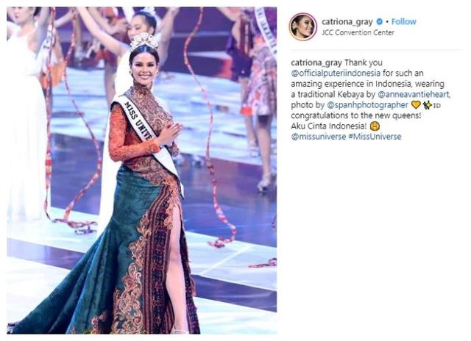Viewport: 471px width, 341px height.
Task: Follow the catriona_gray account
Action: coord(404,21)
